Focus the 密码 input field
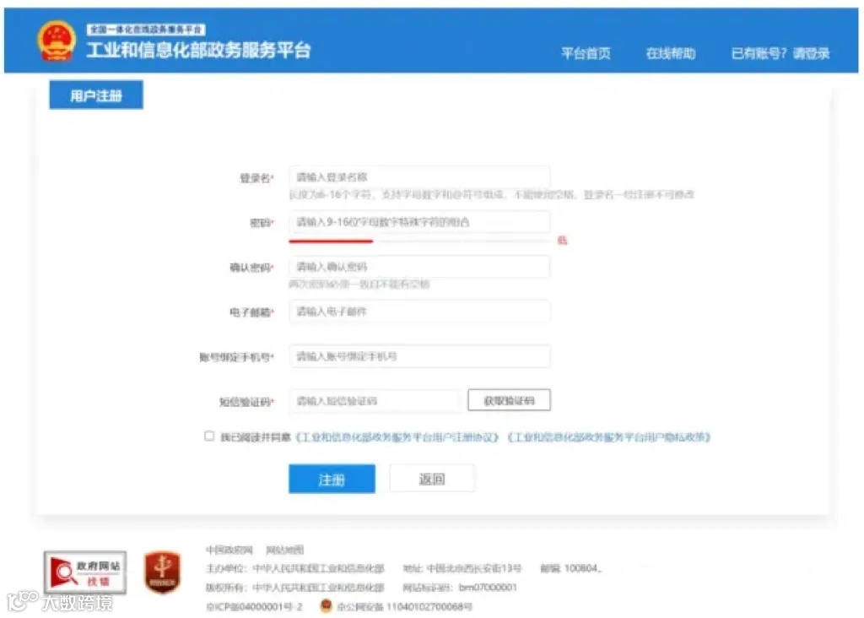Screen dimensions: 864x618 [419, 222]
